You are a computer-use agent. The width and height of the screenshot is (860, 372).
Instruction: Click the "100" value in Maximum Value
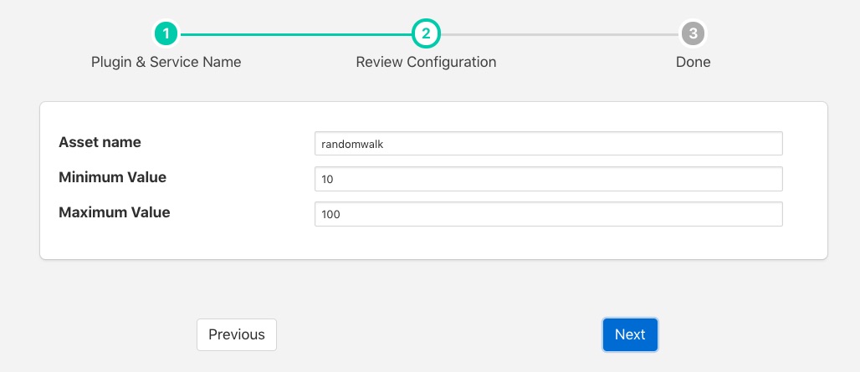click(331, 215)
